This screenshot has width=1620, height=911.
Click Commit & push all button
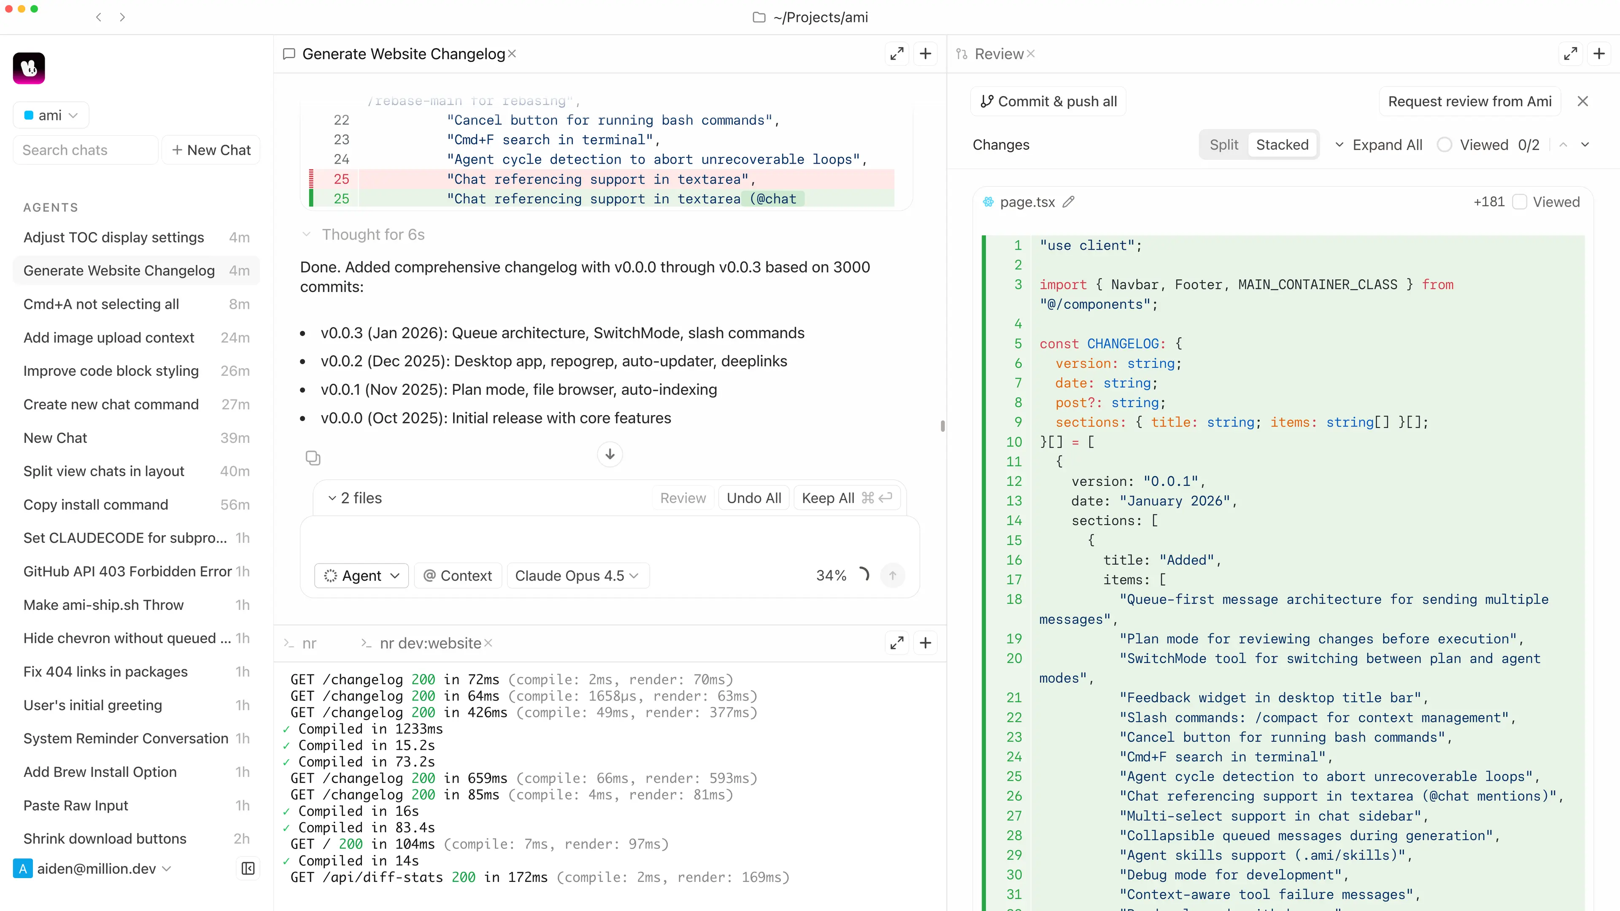point(1048,101)
